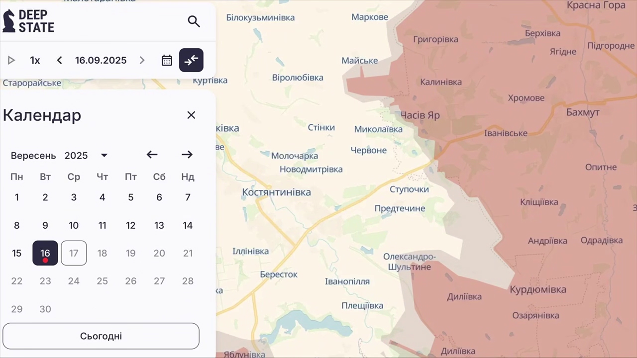This screenshot has width=637, height=358.
Task: Select outlined day 17 in calendar
Action: [74, 253]
